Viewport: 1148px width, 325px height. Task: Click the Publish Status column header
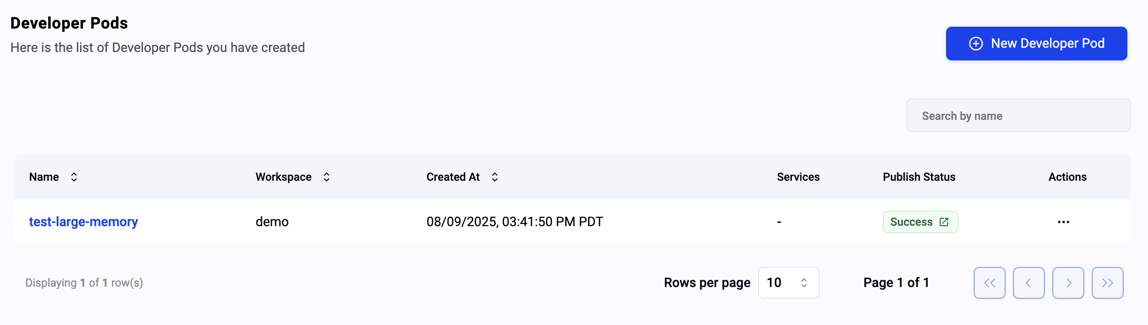click(919, 177)
